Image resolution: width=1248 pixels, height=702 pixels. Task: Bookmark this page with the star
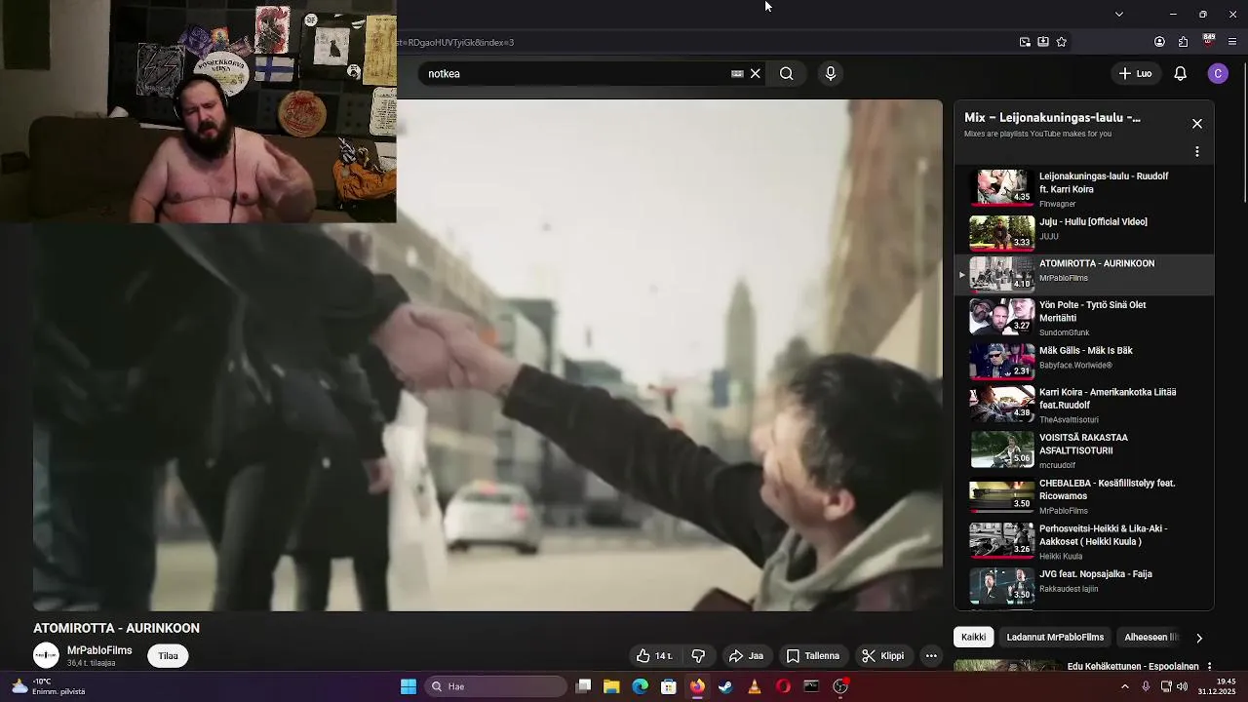tap(1062, 42)
